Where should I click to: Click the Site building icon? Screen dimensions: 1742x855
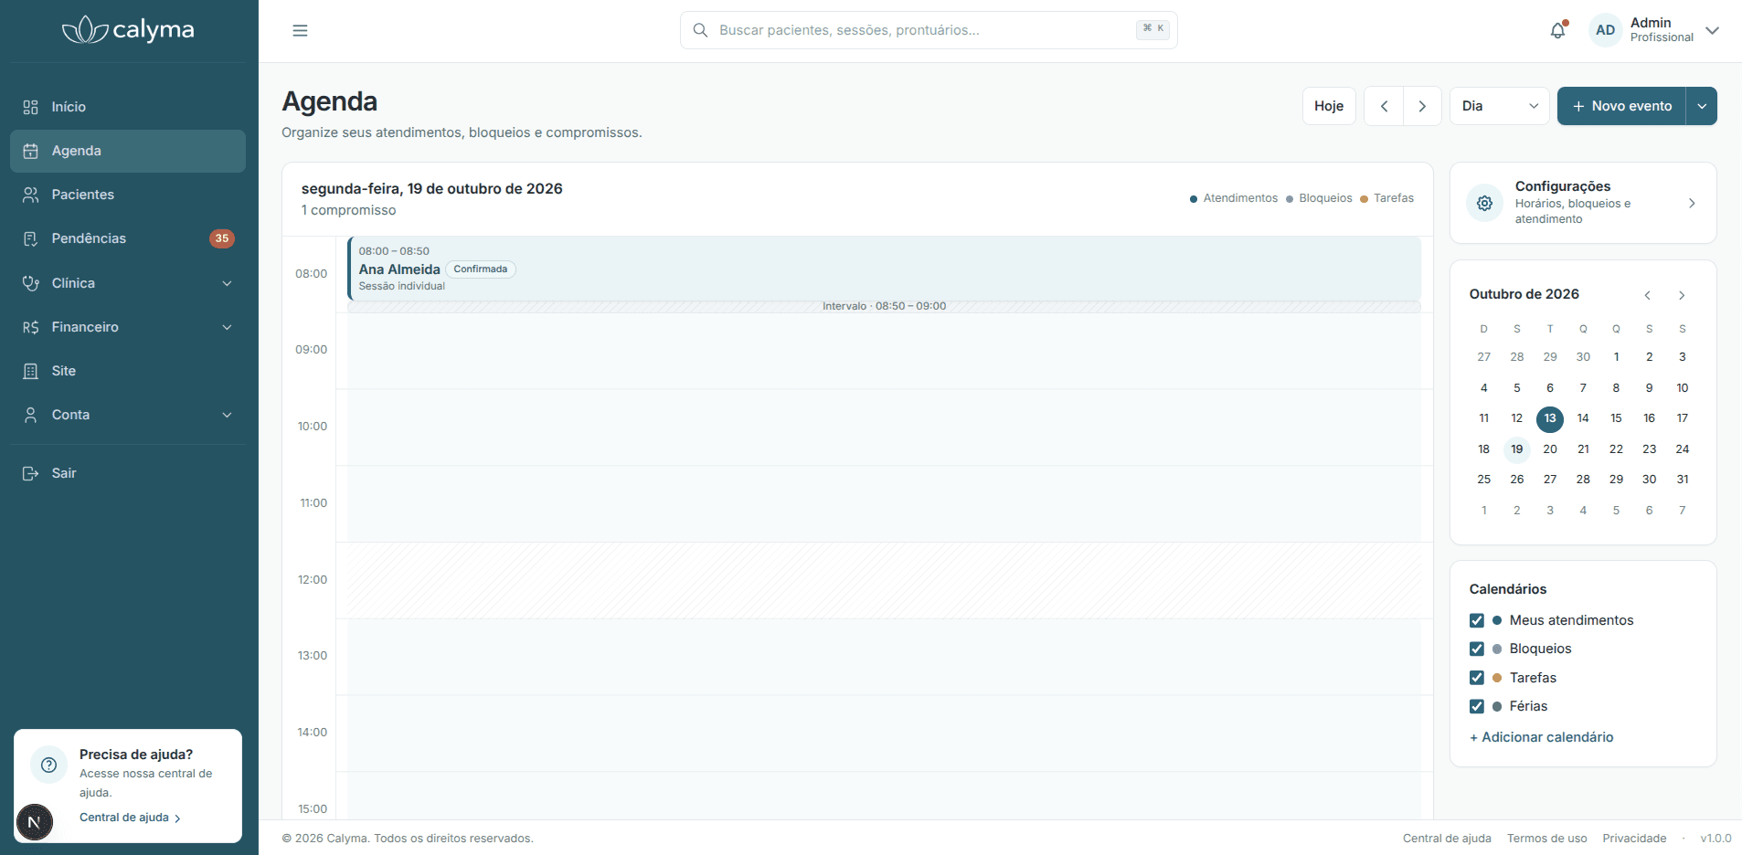tap(31, 371)
